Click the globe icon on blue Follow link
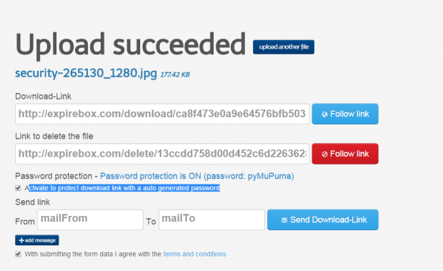This screenshot has width=443, height=271. click(x=324, y=114)
